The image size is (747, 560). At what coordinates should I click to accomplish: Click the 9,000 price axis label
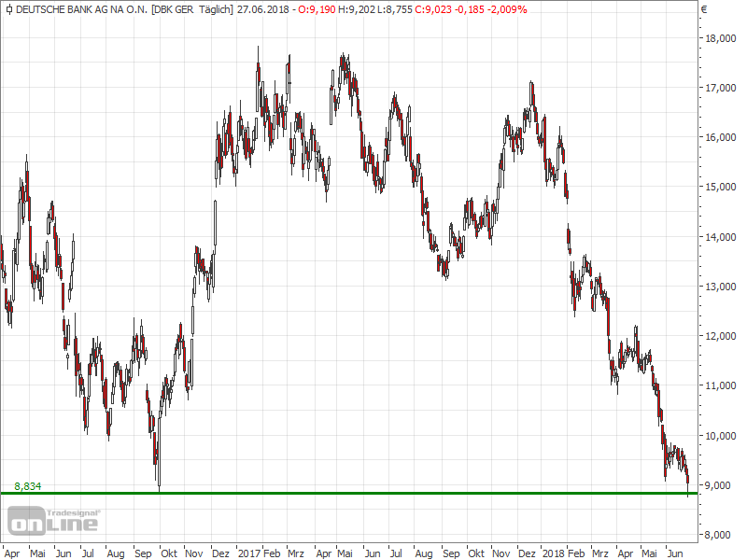[x=722, y=485]
